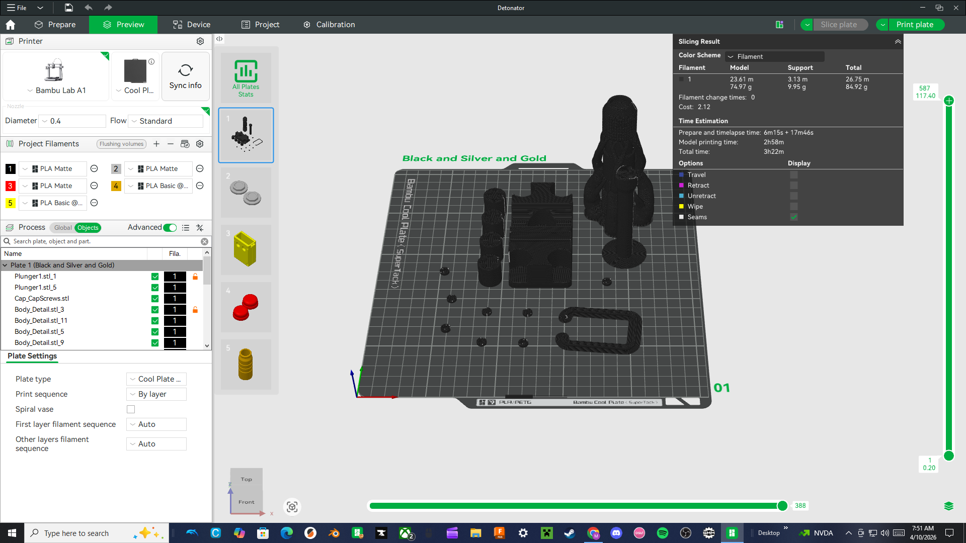Edit filament 4 preset icon
The width and height of the screenshot is (966, 543).
coord(200,186)
